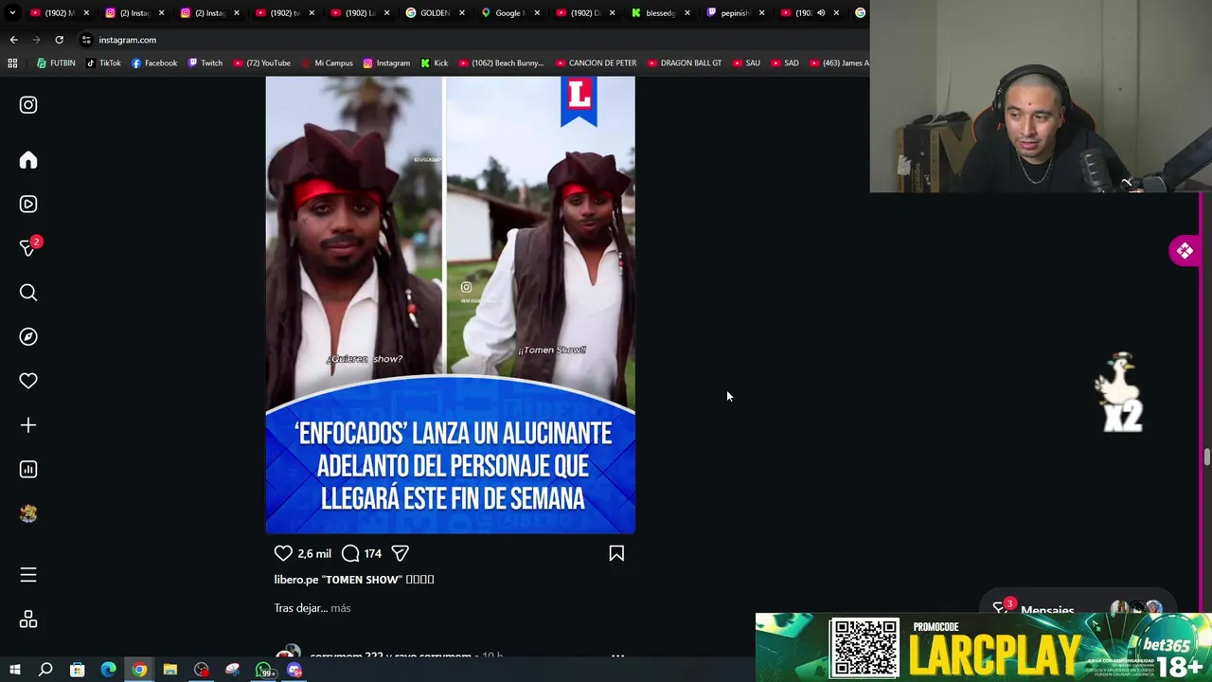Open notifications heart in sidebar
The image size is (1212, 682).
(28, 381)
